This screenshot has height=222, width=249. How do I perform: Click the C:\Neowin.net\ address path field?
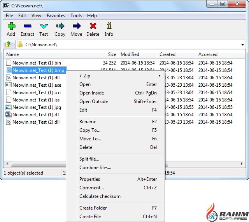[x=128, y=45]
